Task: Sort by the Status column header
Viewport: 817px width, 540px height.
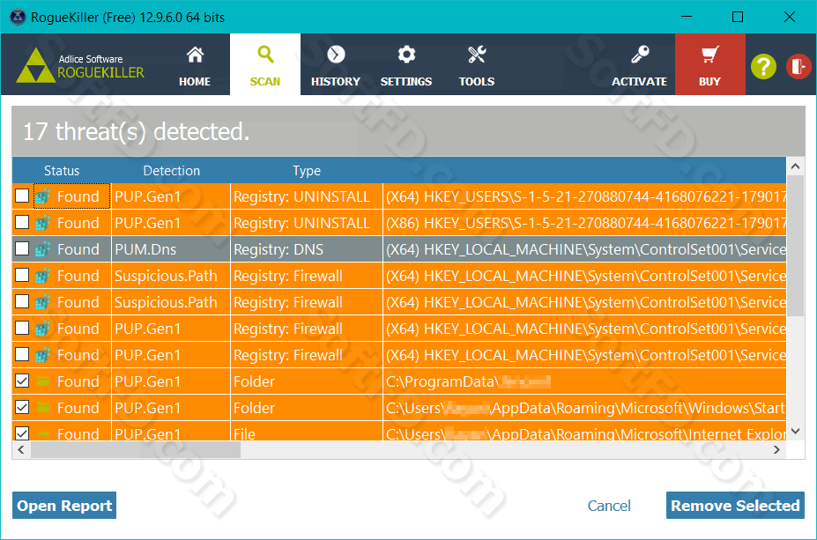Action: click(x=62, y=171)
